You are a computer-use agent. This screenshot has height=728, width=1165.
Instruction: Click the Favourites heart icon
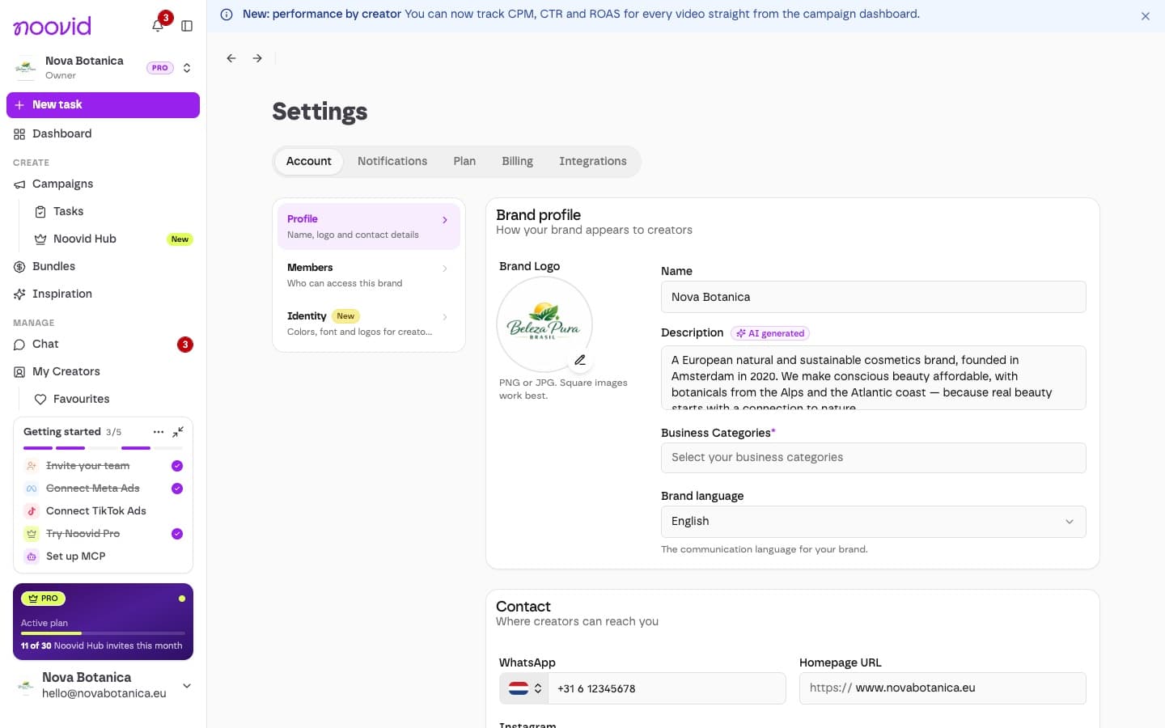tap(40, 400)
